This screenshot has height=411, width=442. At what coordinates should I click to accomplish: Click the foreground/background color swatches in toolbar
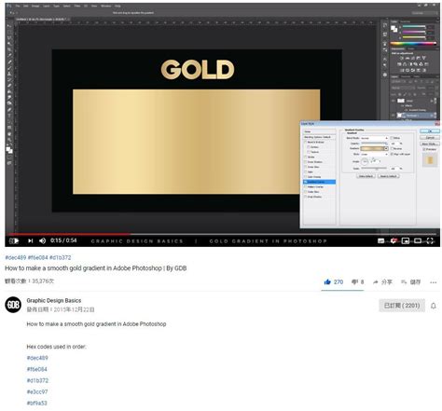click(x=9, y=150)
